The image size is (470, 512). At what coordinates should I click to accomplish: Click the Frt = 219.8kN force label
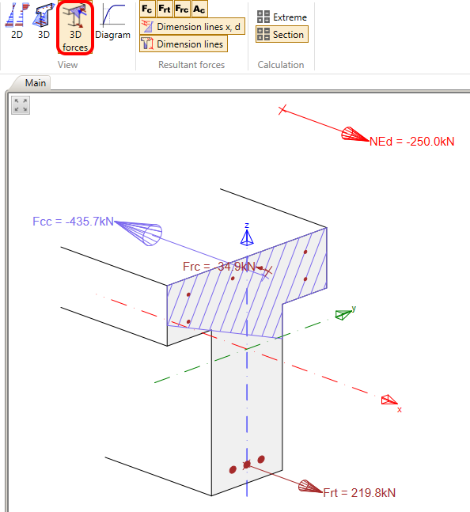[359, 493]
